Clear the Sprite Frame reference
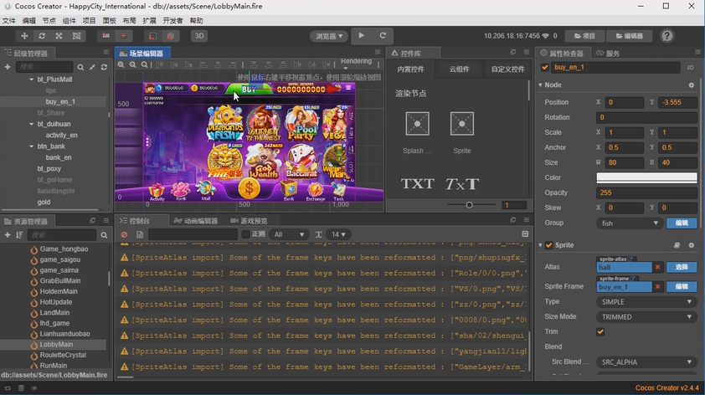Image resolution: width=705 pixels, height=395 pixels. point(658,287)
